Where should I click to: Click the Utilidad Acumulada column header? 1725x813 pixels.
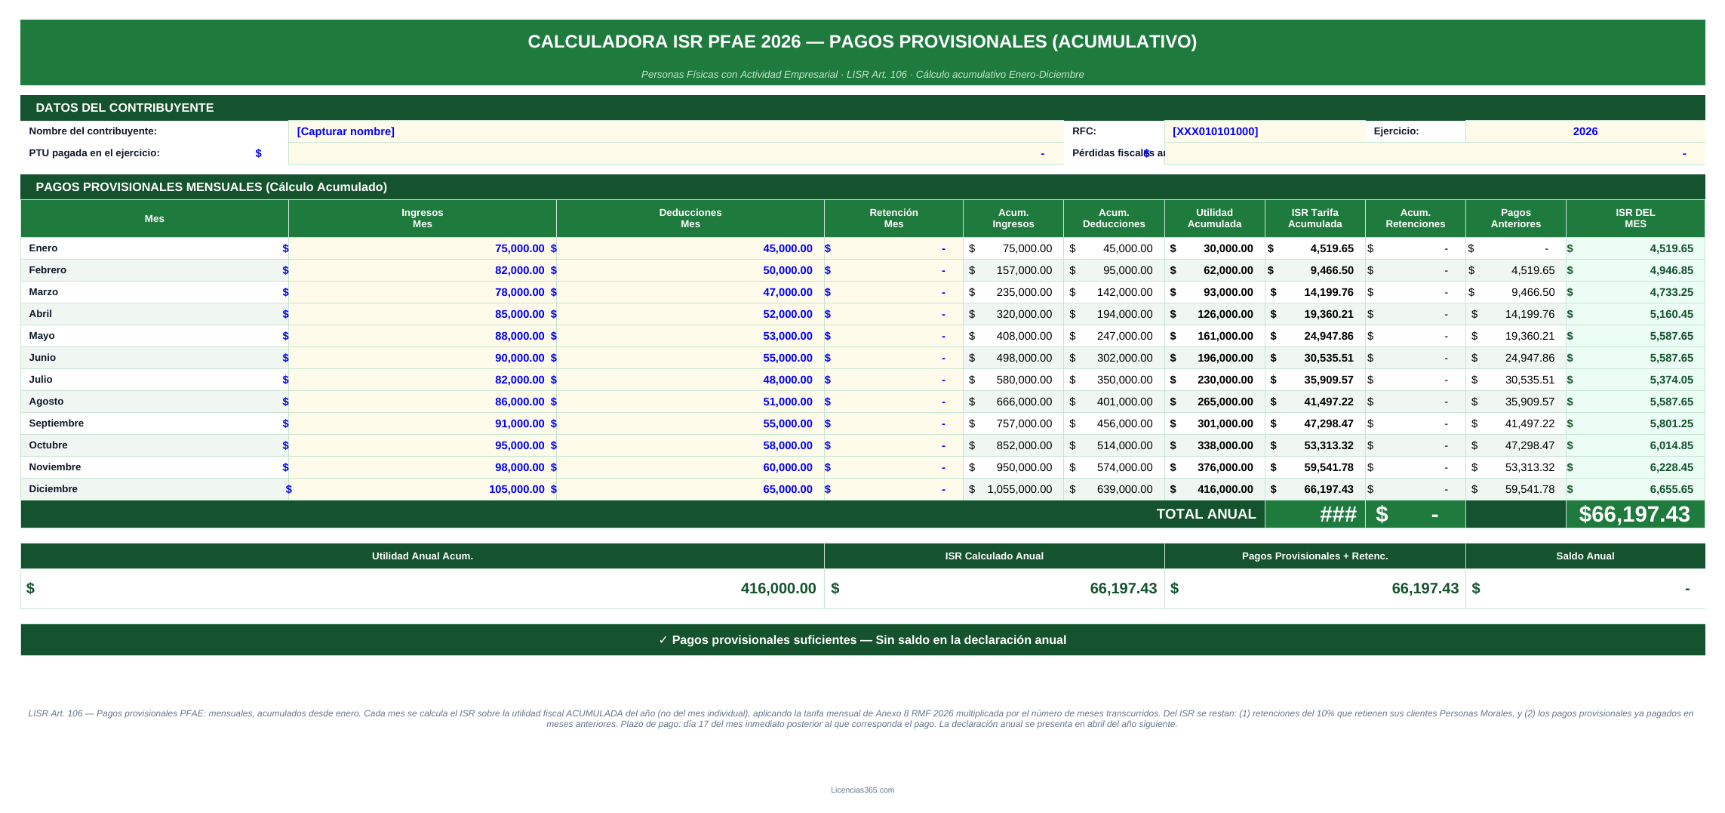click(x=1215, y=218)
